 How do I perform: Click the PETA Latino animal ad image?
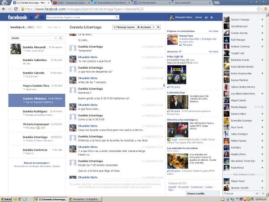(x=178, y=161)
